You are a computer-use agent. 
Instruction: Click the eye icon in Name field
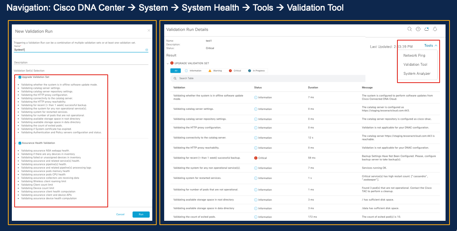pyautogui.click(x=146, y=50)
